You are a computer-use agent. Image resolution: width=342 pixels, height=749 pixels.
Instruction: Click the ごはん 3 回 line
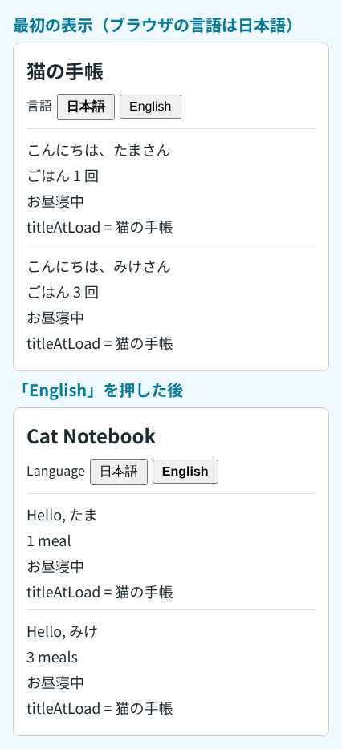[x=63, y=292]
